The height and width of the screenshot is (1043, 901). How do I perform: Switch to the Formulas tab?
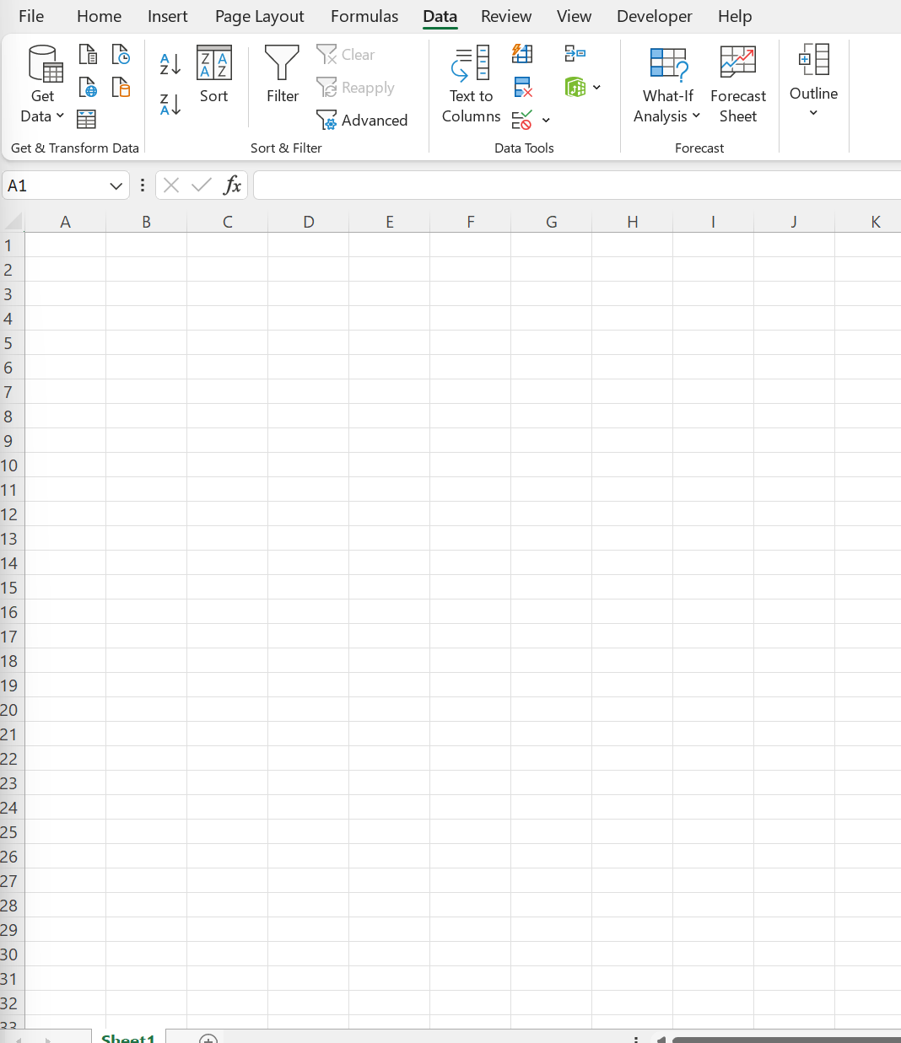tap(364, 16)
